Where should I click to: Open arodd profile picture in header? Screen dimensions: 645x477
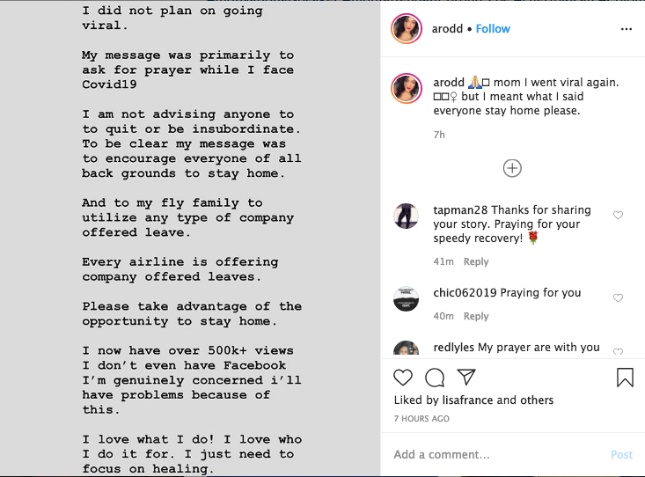tap(407, 28)
